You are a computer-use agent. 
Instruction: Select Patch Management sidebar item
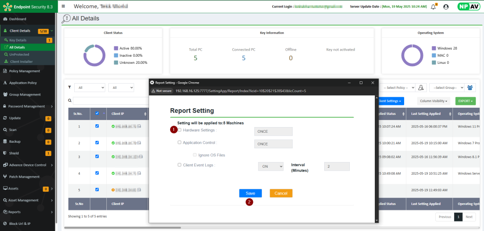(24, 177)
